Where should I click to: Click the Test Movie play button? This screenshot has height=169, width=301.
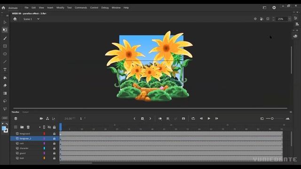[274, 8]
